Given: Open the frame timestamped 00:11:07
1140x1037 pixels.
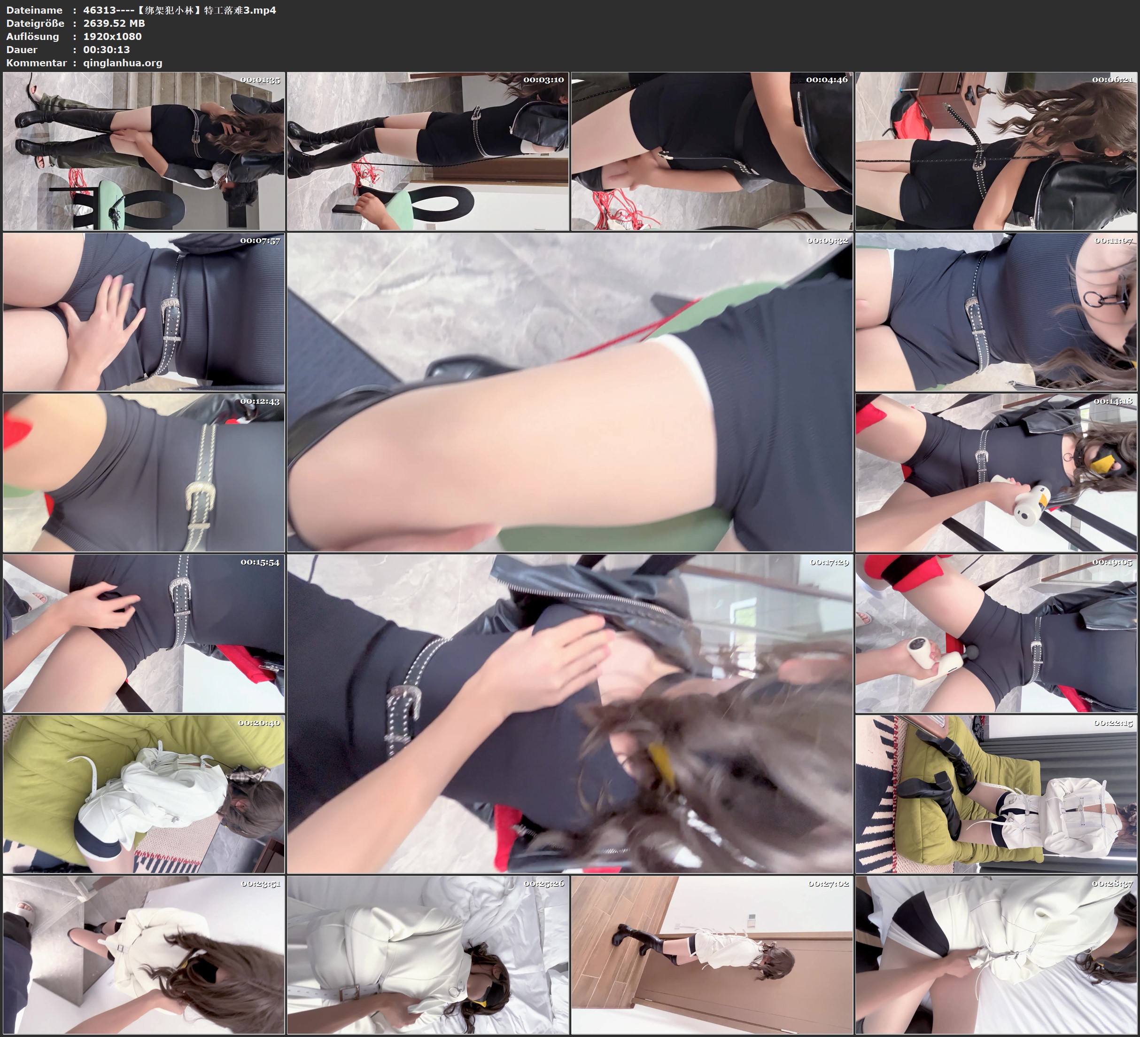Looking at the screenshot, I should [x=996, y=312].
